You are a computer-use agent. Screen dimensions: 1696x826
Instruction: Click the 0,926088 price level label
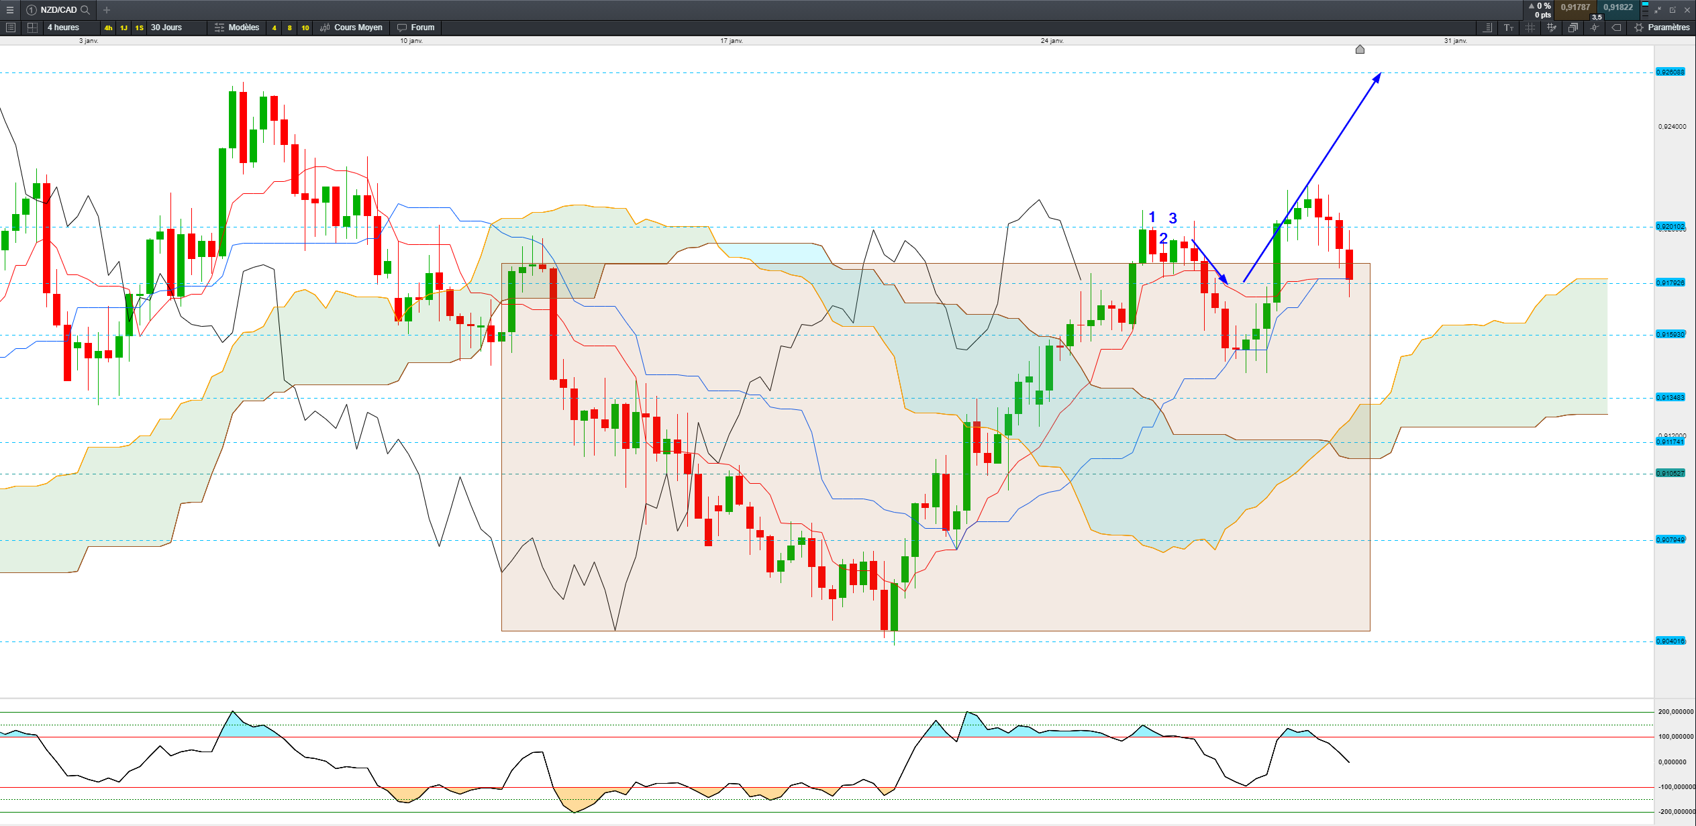(1670, 72)
